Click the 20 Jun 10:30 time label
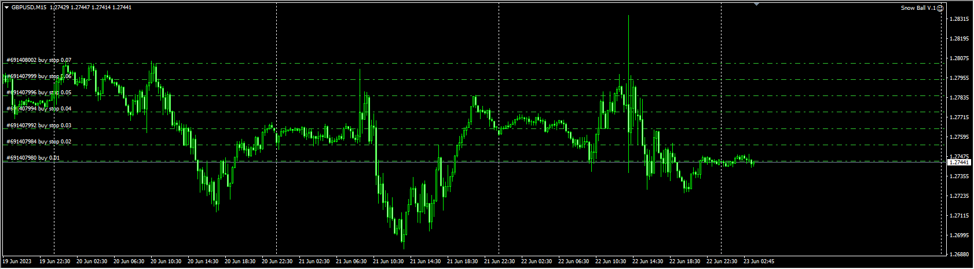Viewport: 974px width, 269px height. click(x=166, y=261)
